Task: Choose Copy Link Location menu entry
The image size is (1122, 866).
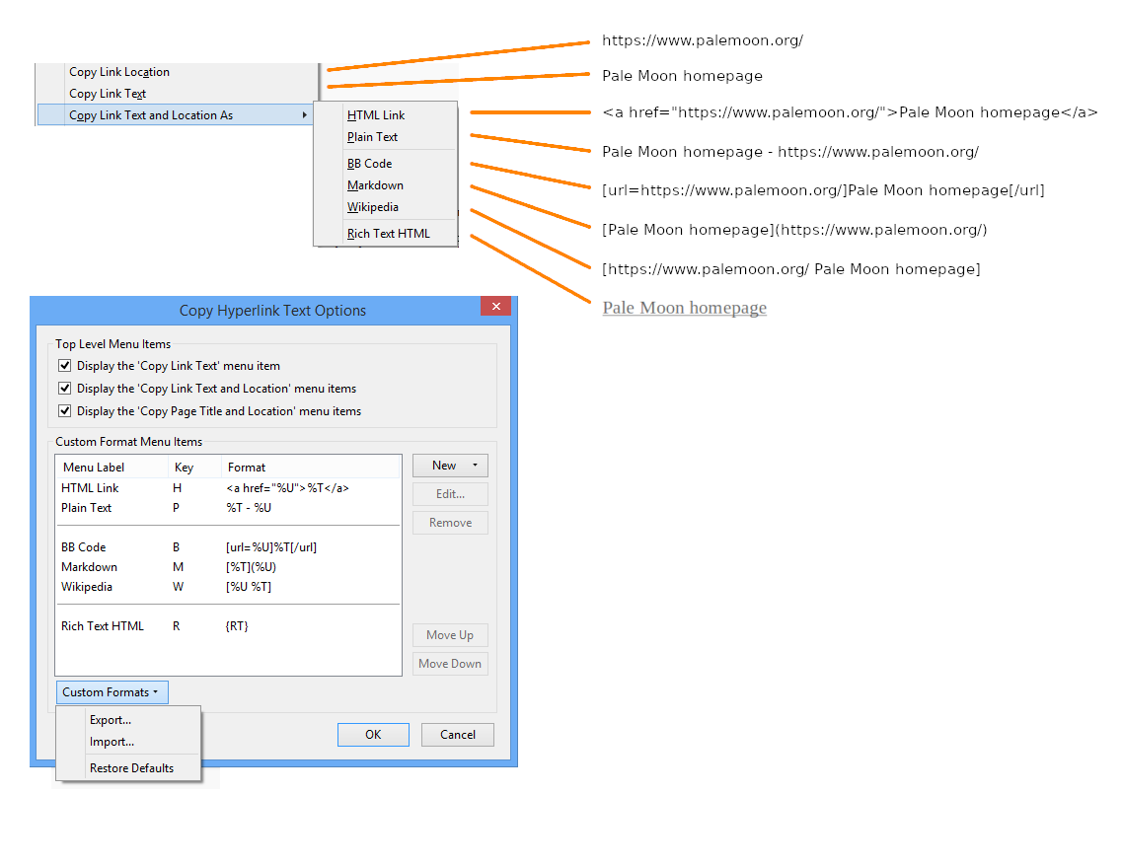Action: (119, 72)
